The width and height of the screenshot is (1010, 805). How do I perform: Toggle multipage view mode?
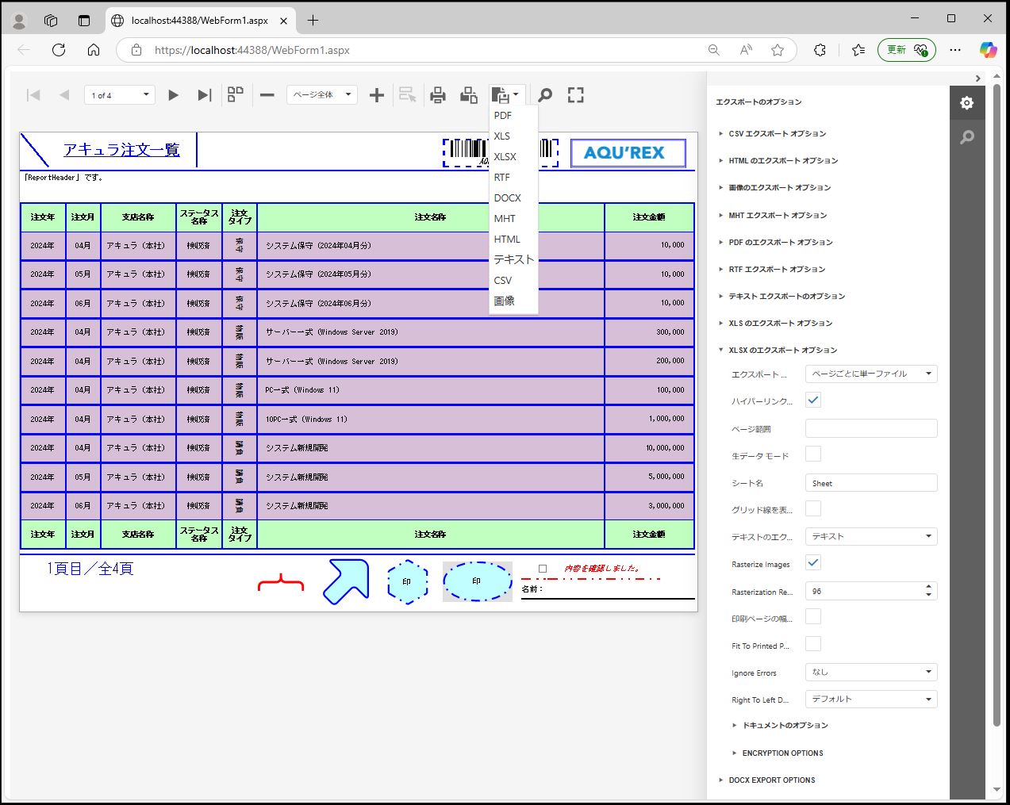236,95
